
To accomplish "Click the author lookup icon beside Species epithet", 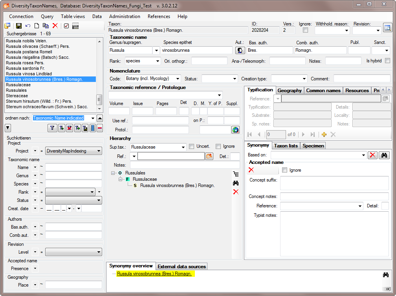I will [240, 50].
